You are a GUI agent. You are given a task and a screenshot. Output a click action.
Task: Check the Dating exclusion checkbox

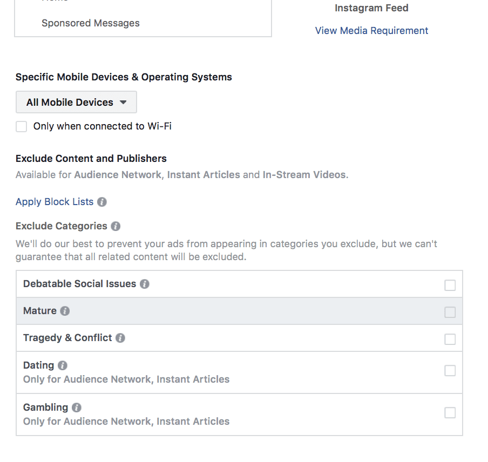tap(450, 371)
